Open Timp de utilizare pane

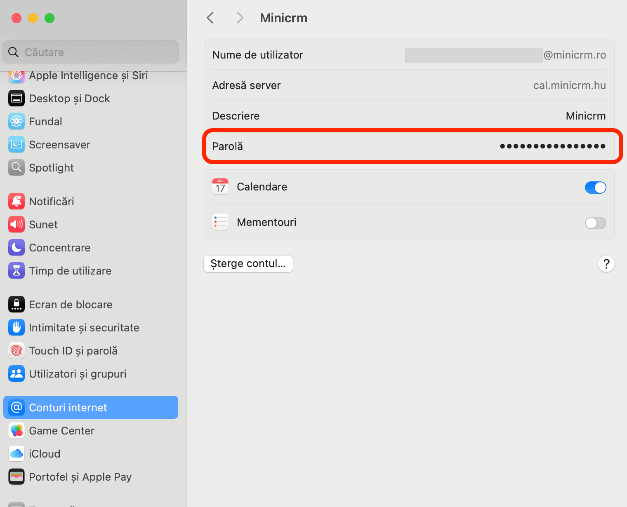(91, 271)
